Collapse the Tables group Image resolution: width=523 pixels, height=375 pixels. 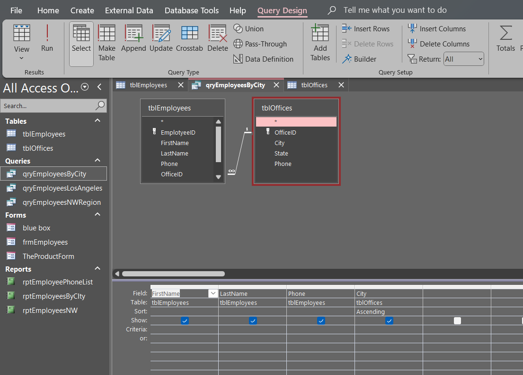tap(98, 121)
